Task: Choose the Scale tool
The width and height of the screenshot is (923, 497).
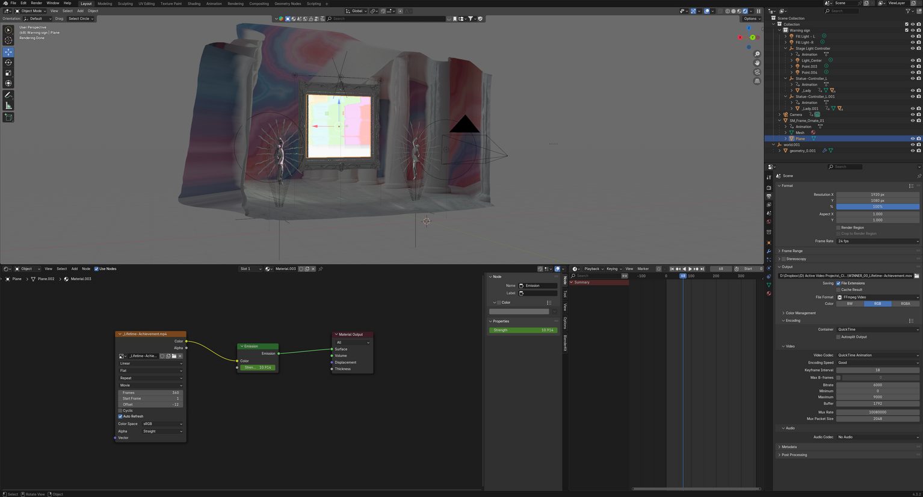Action: click(8, 73)
